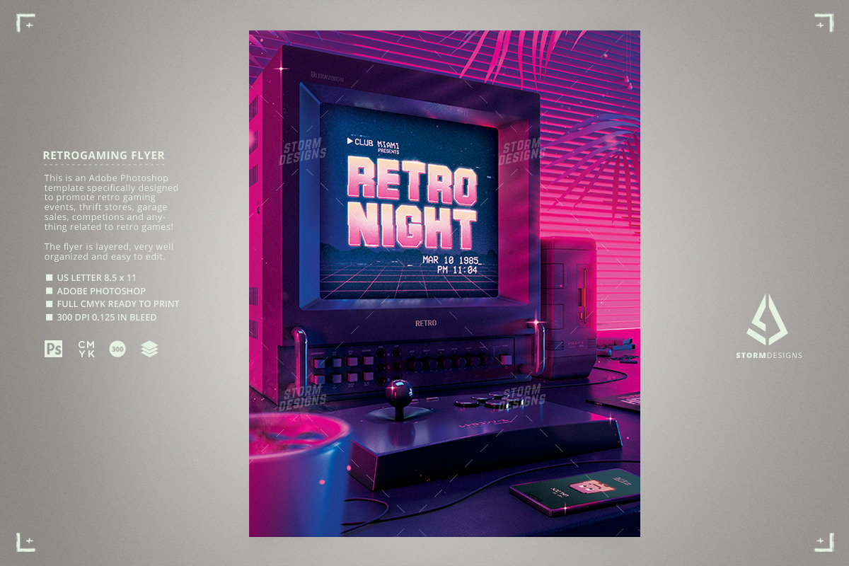Click the Photoshop Ps icon
This screenshot has width=849, height=566.
point(53,348)
